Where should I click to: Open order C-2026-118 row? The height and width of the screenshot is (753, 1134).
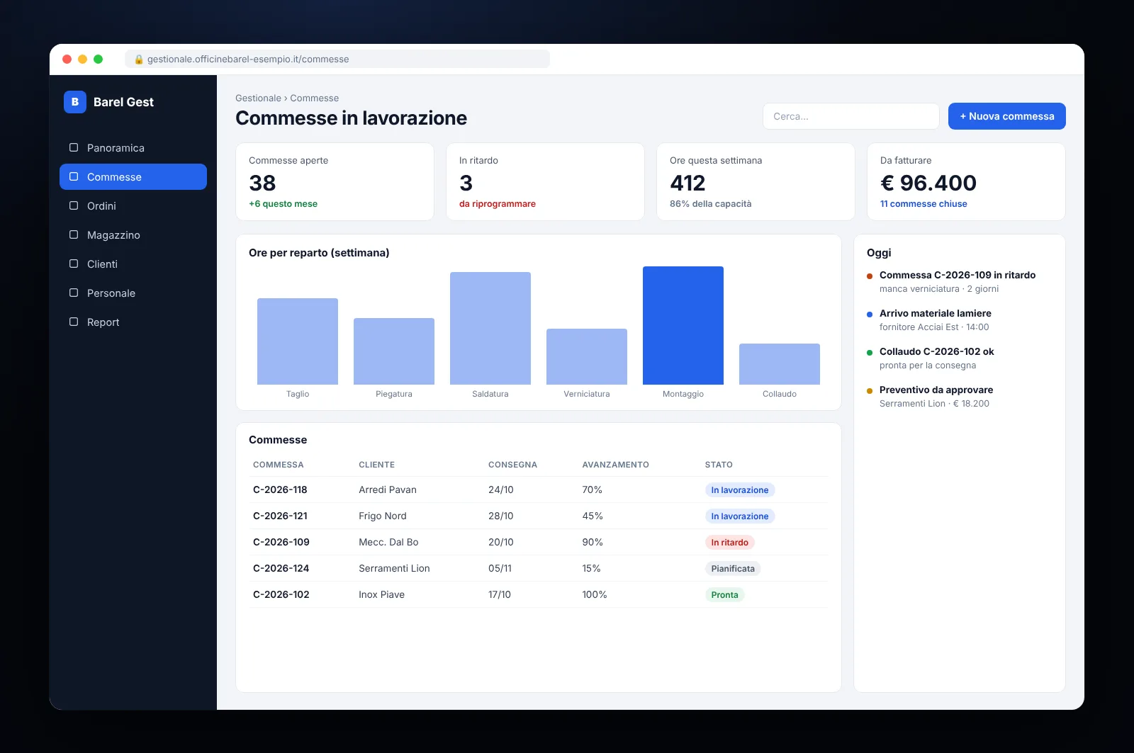(x=539, y=489)
